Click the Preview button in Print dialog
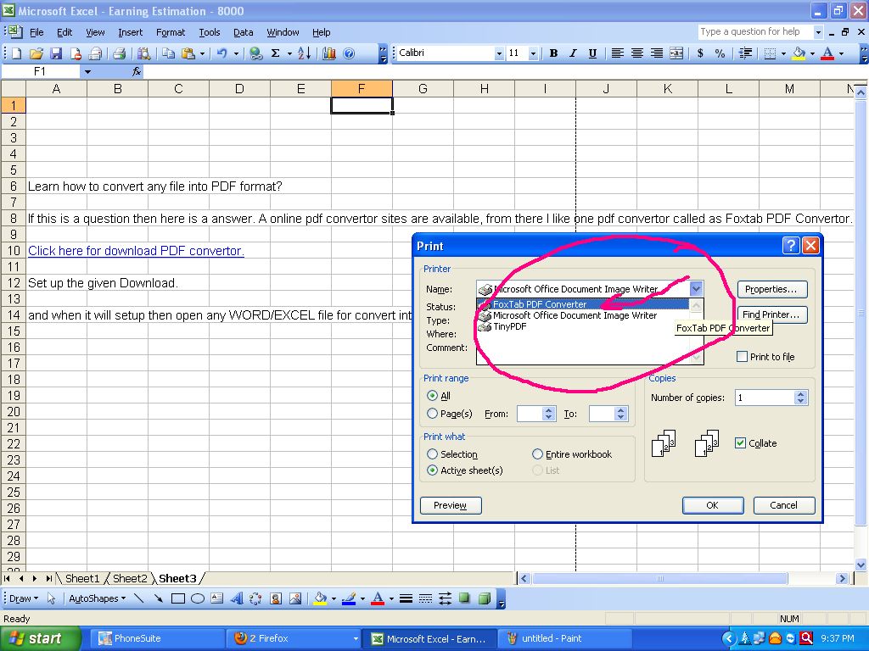The height and width of the screenshot is (651, 869). [x=450, y=505]
